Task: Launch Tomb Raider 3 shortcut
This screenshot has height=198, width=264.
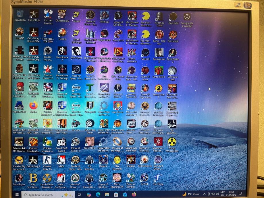Action: pyautogui.click(x=173, y=56)
